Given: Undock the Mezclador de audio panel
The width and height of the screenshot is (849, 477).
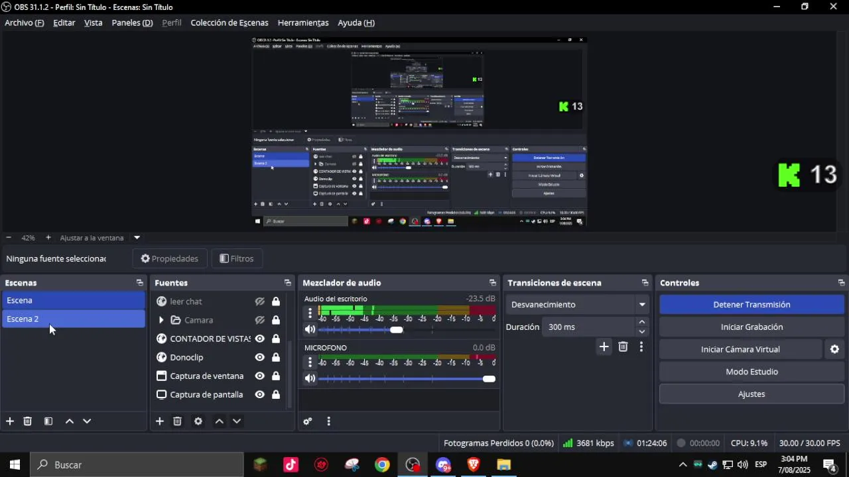Looking at the screenshot, I should pyautogui.click(x=493, y=283).
